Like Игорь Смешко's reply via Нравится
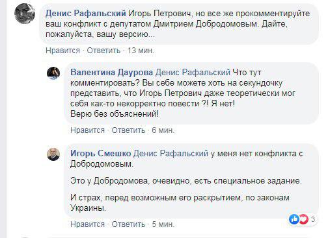328x238 pixels. point(87,224)
